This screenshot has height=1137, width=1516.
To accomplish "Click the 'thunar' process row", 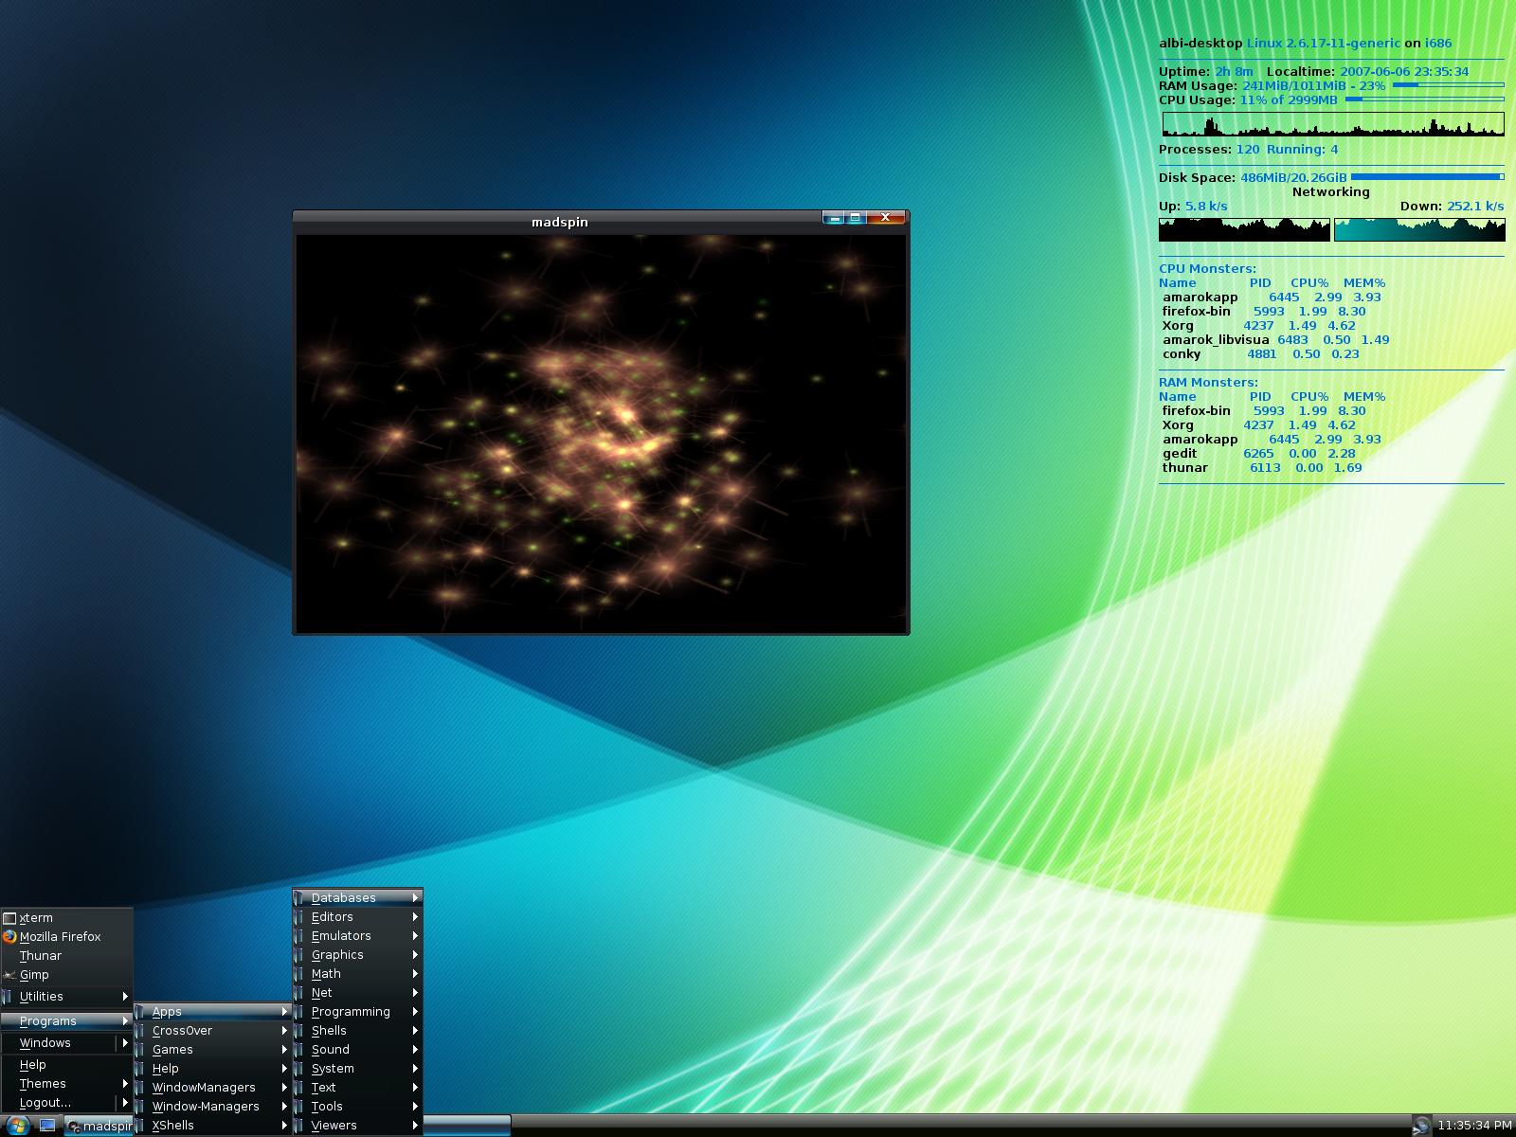I will [x=1261, y=467].
